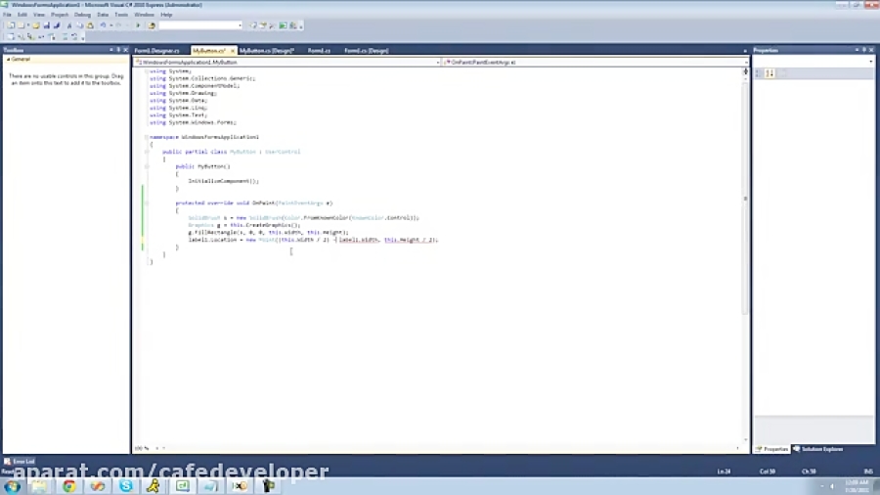Image resolution: width=880 pixels, height=495 pixels.
Task: Switch to Properties tab at panel bottom
Action: point(772,449)
